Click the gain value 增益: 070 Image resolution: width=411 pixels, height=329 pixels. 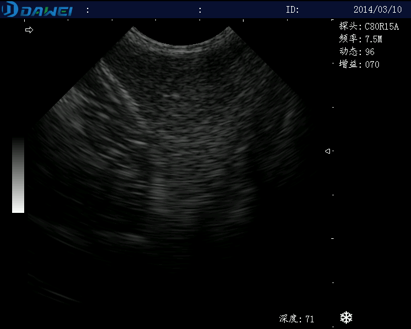[359, 64]
